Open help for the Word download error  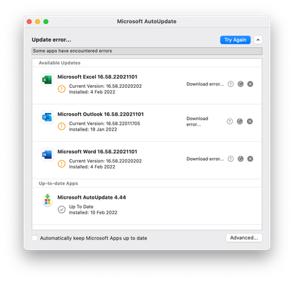(231, 159)
